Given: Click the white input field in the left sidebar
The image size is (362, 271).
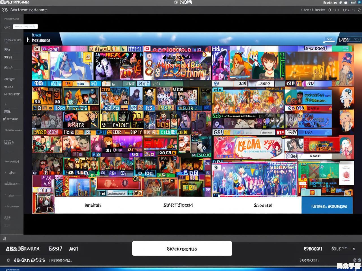Looking at the screenshot, I should pos(25,27).
